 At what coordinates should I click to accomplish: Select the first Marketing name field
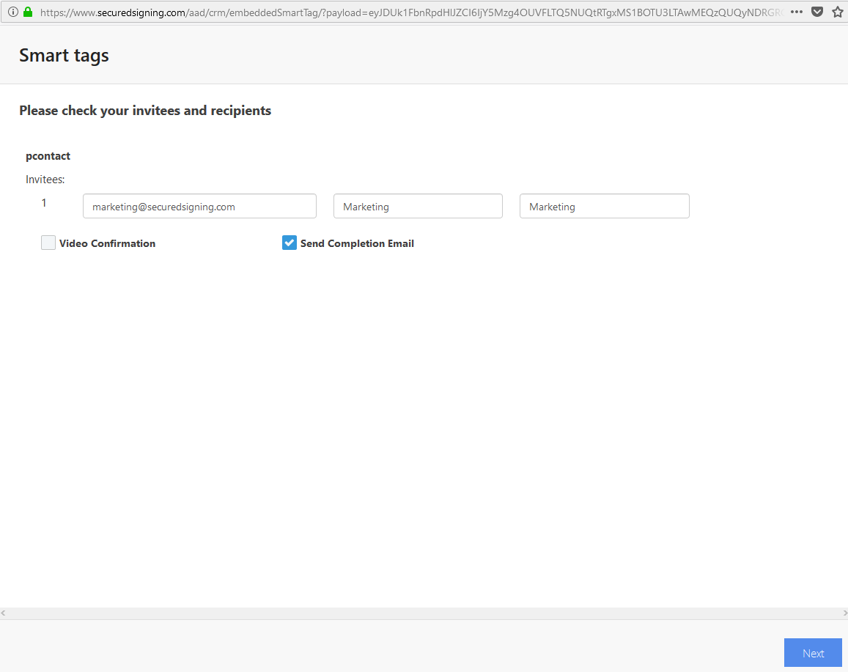[x=418, y=206]
